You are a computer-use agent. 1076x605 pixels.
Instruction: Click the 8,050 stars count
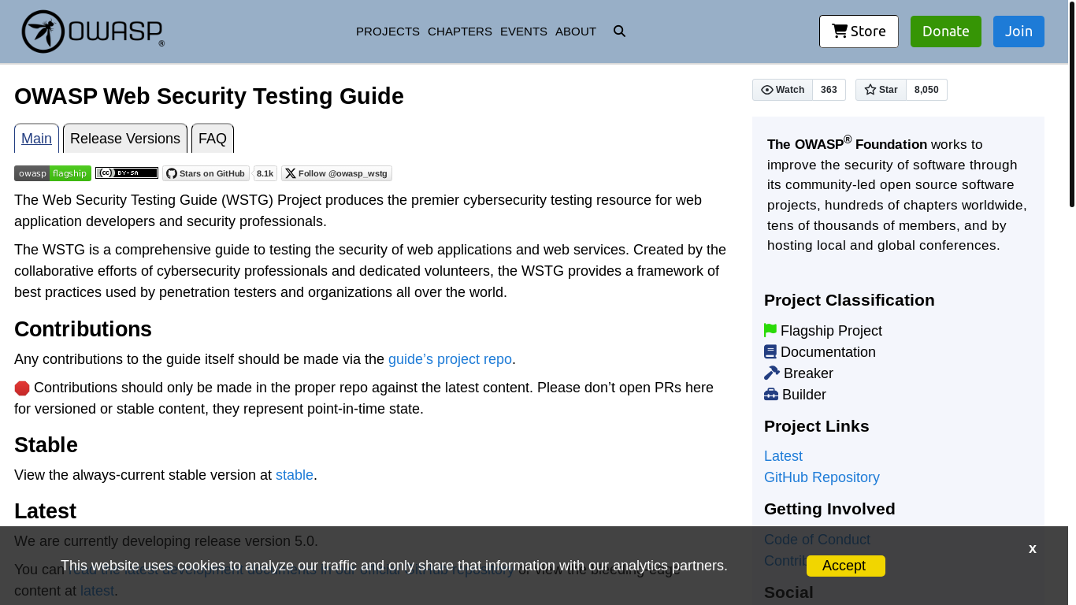pos(926,90)
